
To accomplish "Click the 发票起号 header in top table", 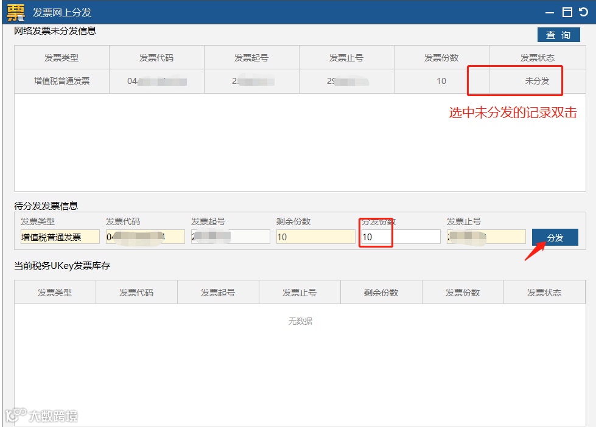I will pos(251,58).
